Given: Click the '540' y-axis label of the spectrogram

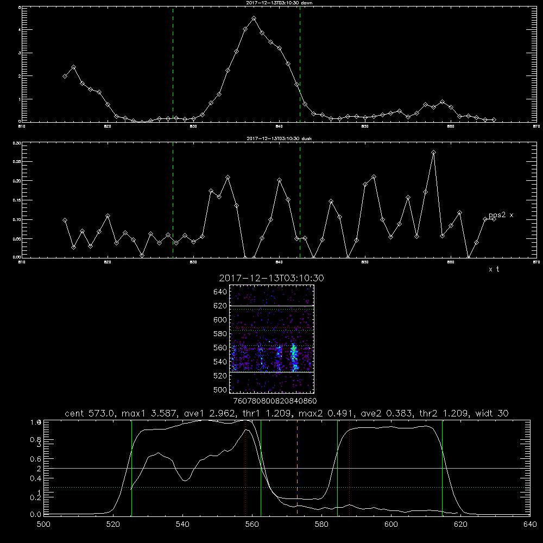Looking at the screenshot, I should coord(220,362).
